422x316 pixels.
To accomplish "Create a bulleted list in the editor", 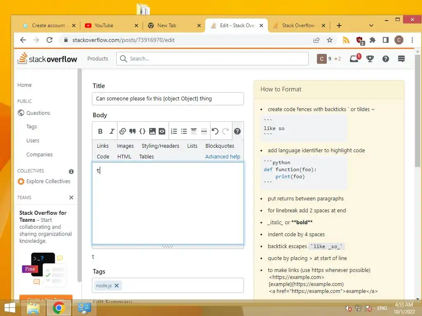I will [184, 131].
